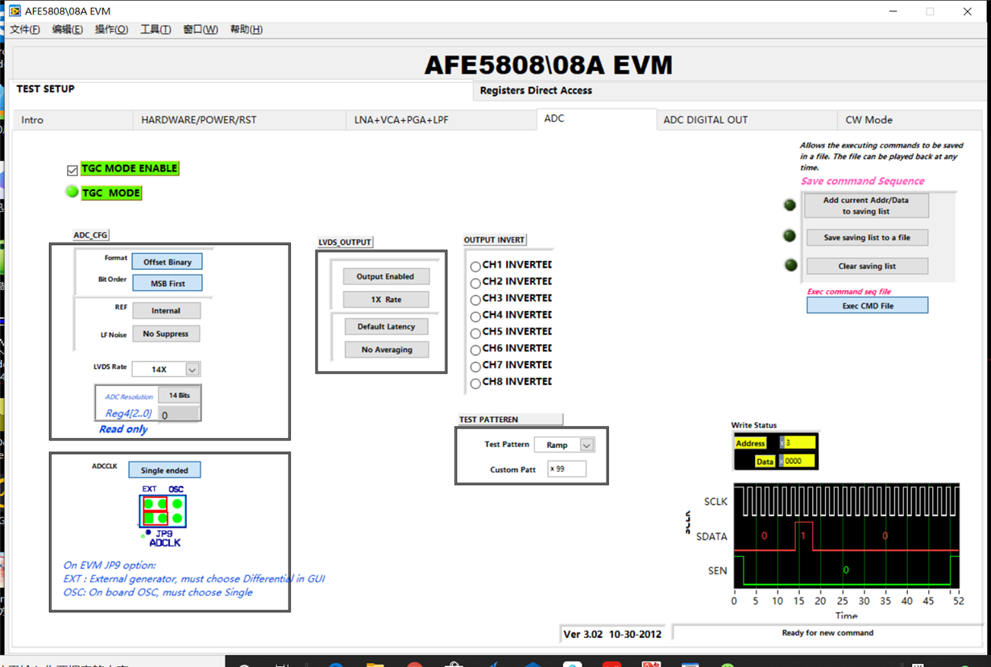The image size is (991, 667).
Task: Click the AFE5808 EVM app icon in title bar
Action: [x=15, y=11]
